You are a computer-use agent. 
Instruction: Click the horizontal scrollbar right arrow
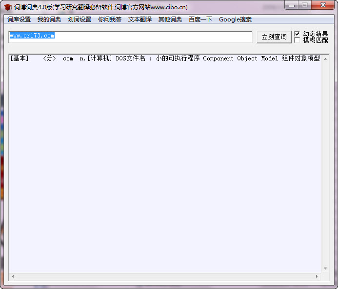[x=317, y=276]
